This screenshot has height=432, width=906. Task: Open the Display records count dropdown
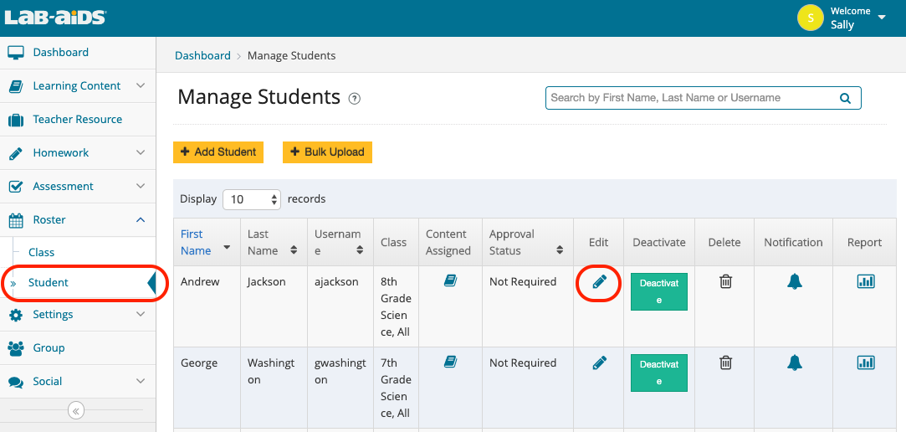tap(253, 199)
